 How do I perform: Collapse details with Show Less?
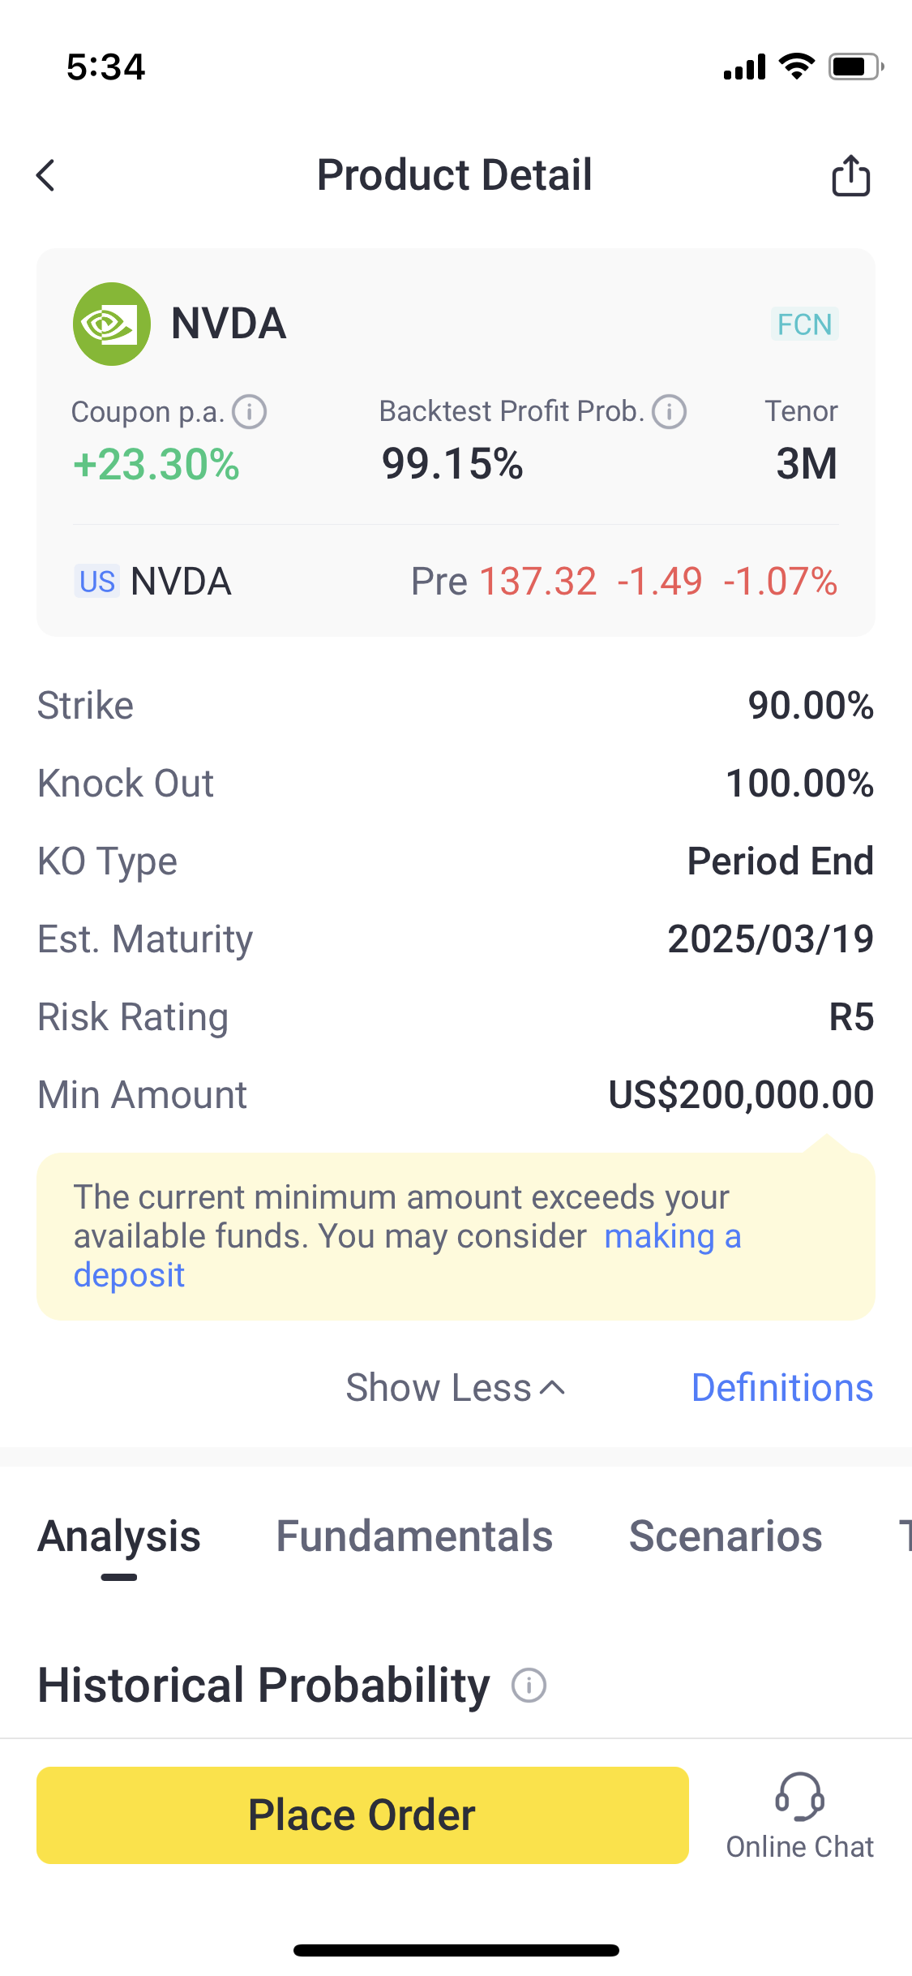coord(455,1387)
